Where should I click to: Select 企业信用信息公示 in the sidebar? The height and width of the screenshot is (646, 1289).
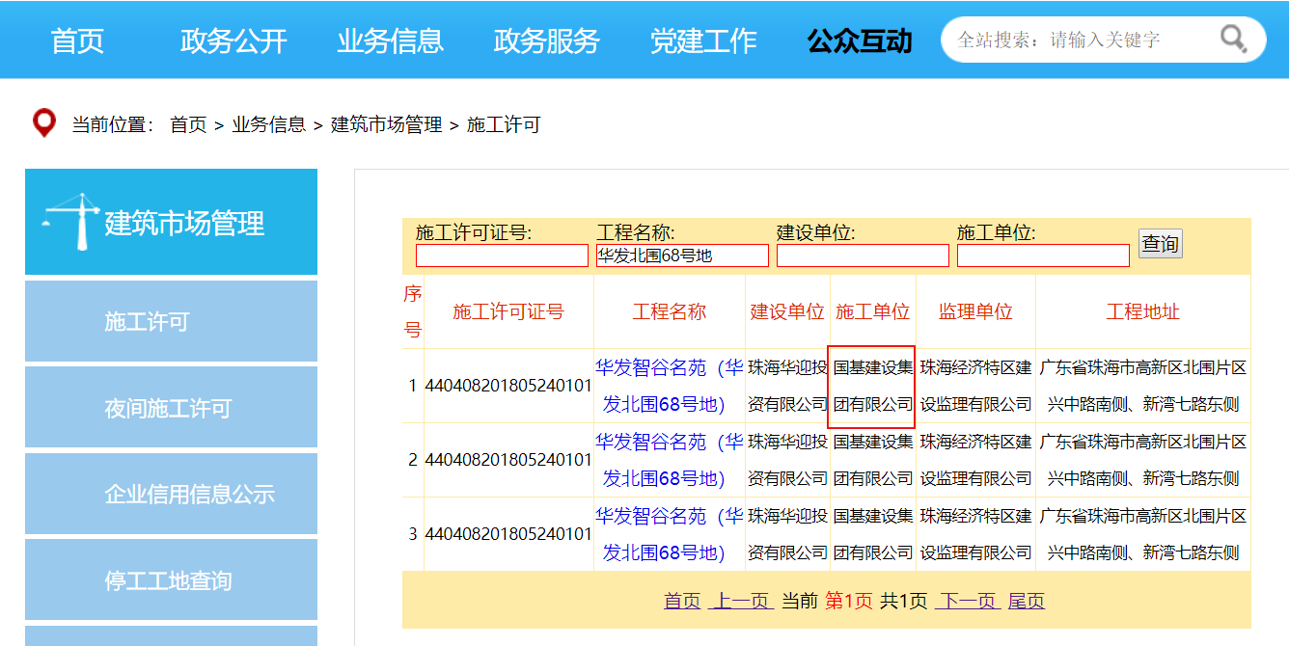[x=171, y=494]
